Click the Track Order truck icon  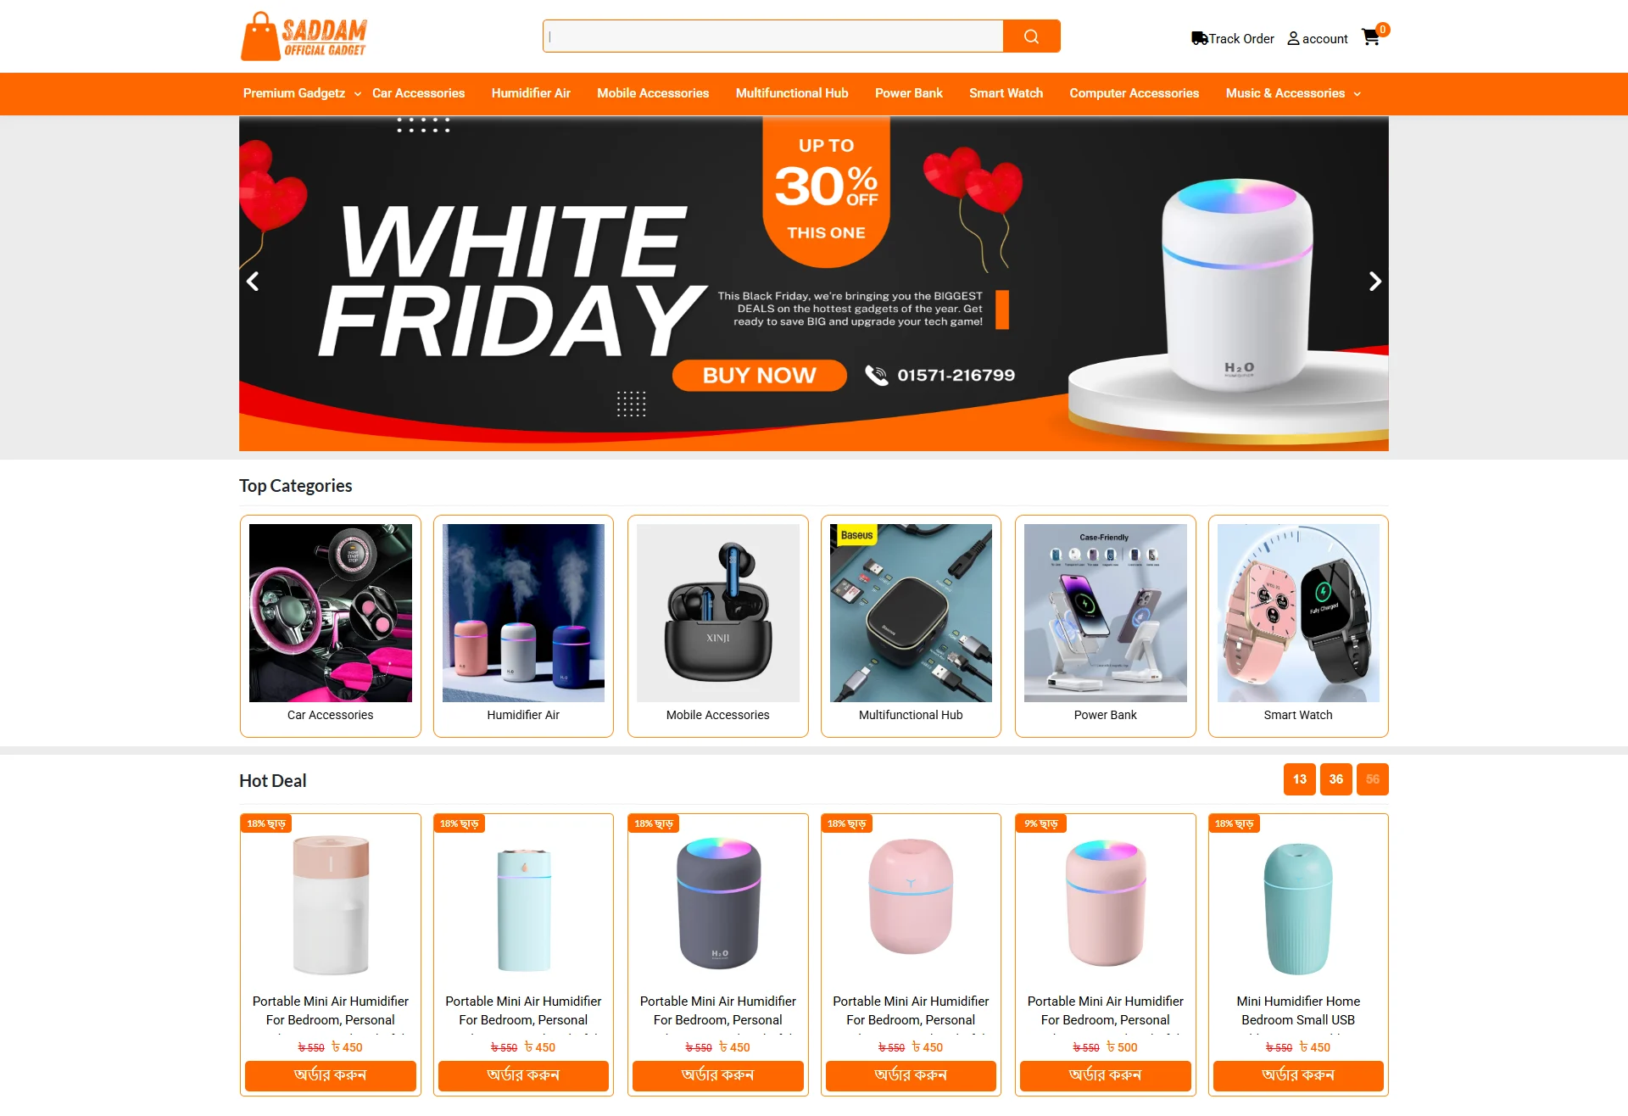(1199, 38)
